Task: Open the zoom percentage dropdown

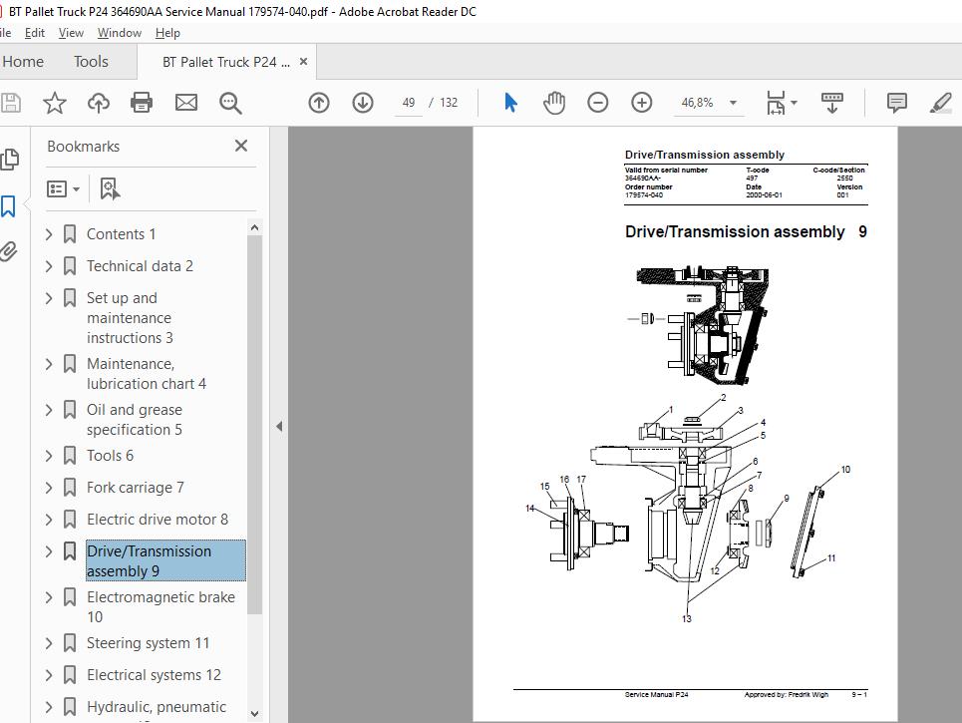Action: [x=733, y=103]
